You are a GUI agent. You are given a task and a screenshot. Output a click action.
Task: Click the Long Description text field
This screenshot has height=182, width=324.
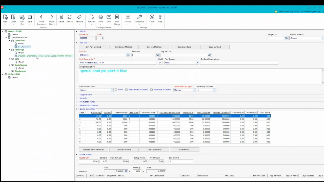click(x=200, y=76)
